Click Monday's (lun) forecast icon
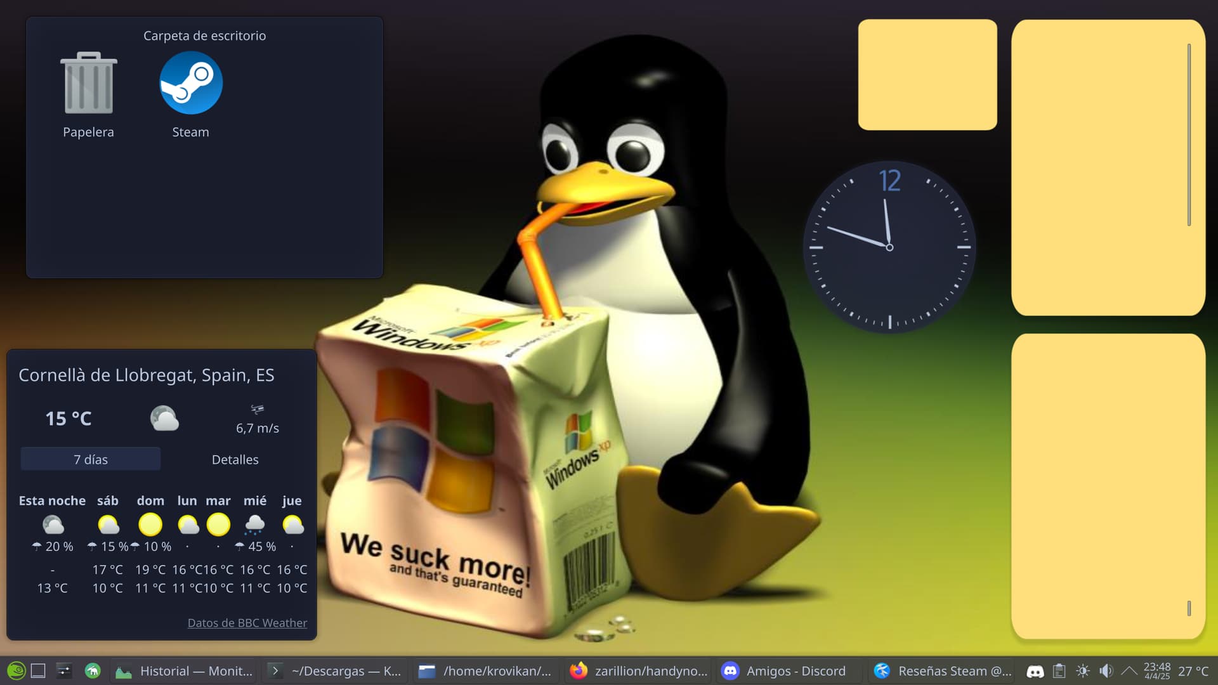The height and width of the screenshot is (685, 1218). [x=188, y=525]
